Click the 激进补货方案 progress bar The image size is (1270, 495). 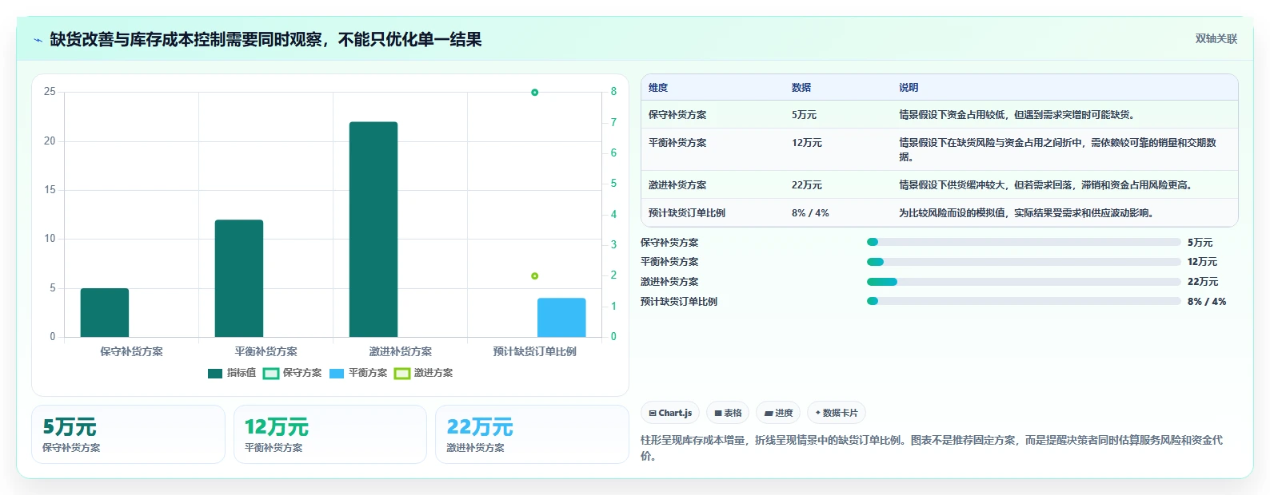click(x=1024, y=282)
